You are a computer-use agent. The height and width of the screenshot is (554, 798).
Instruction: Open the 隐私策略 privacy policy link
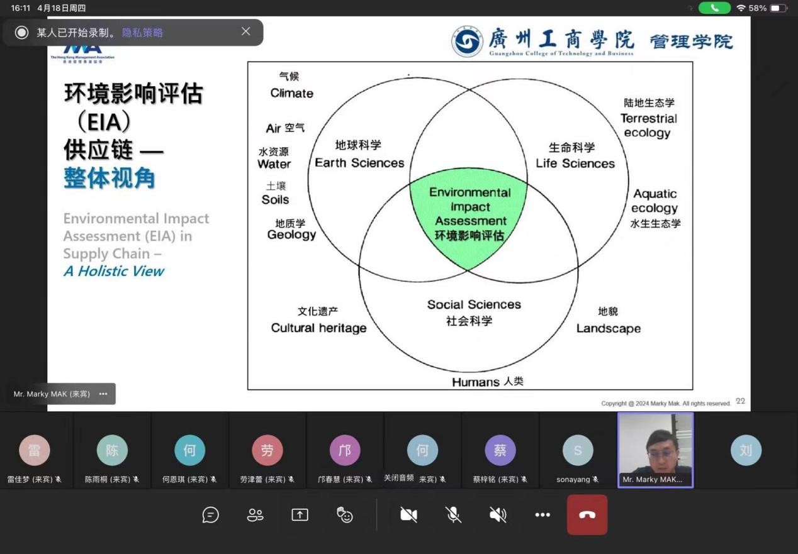coord(142,33)
